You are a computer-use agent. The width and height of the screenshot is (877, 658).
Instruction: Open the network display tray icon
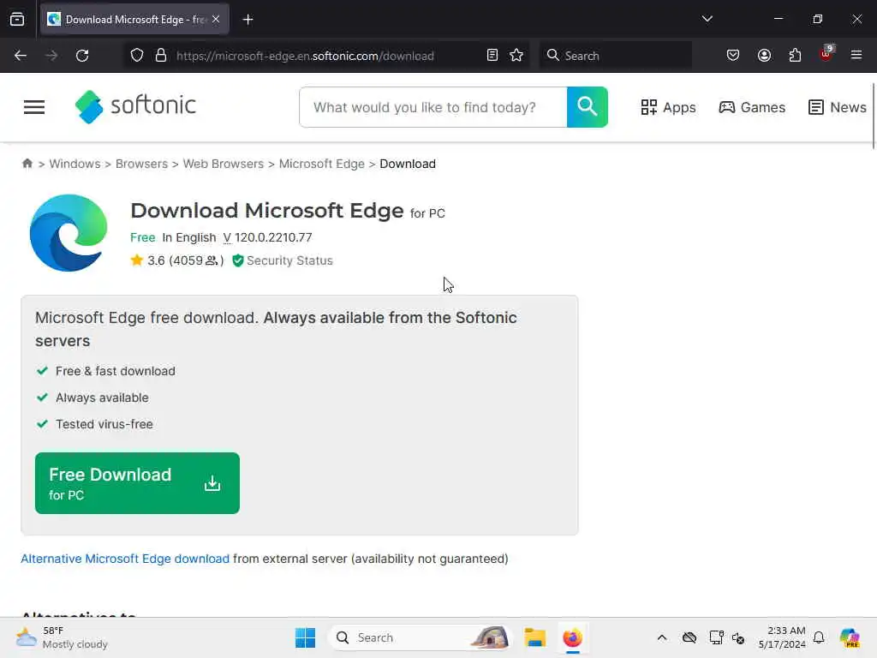(x=716, y=637)
